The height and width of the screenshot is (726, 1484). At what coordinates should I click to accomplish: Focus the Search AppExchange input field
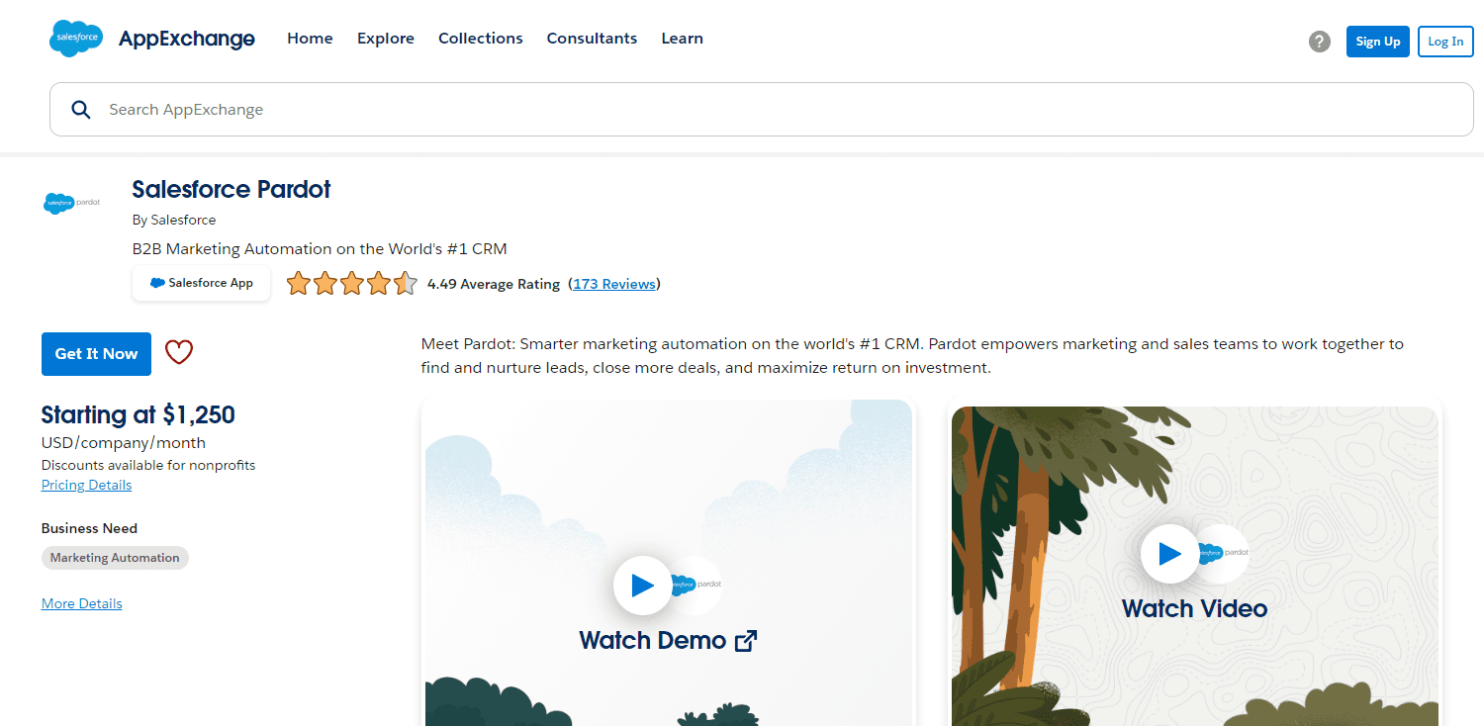pyautogui.click(x=762, y=110)
